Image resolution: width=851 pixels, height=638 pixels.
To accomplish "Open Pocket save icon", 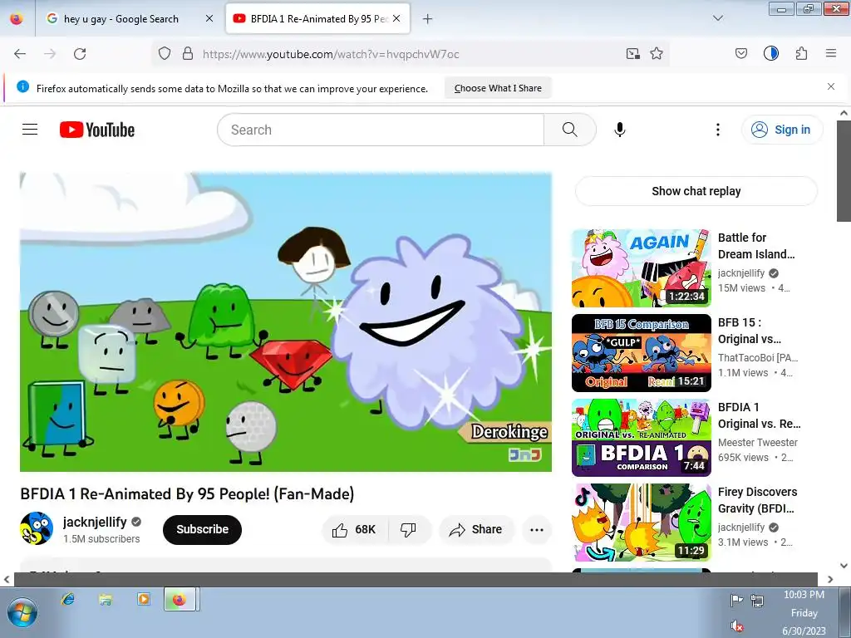I will point(740,53).
